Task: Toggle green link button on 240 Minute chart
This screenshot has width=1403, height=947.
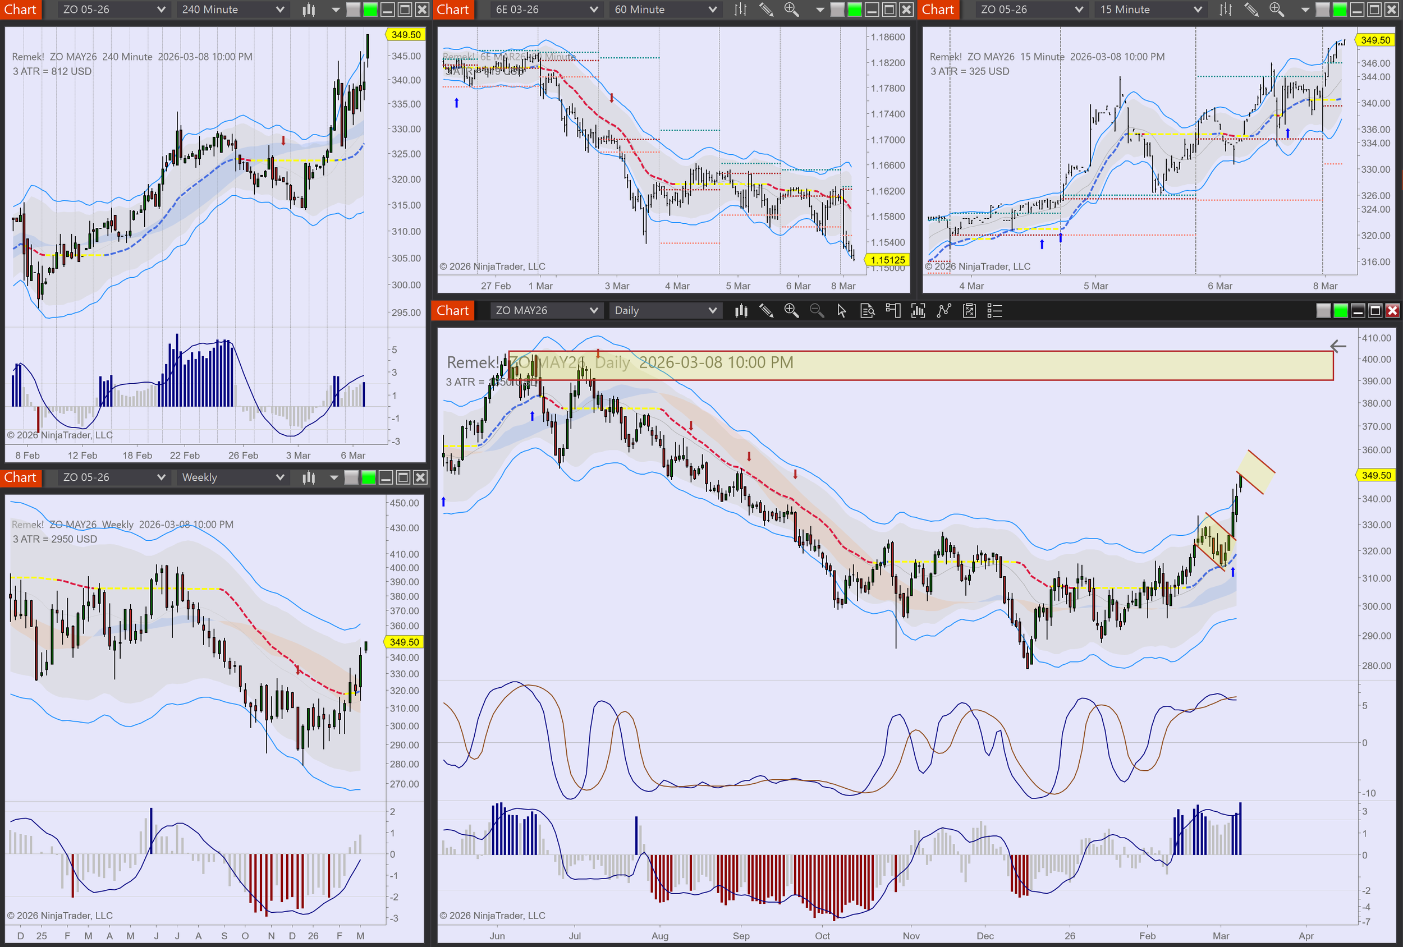Action: (370, 10)
